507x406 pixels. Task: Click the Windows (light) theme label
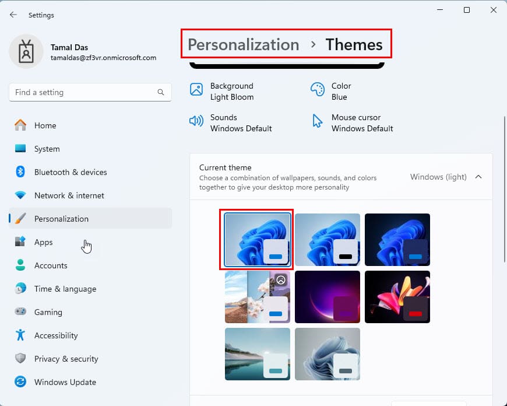click(x=438, y=177)
